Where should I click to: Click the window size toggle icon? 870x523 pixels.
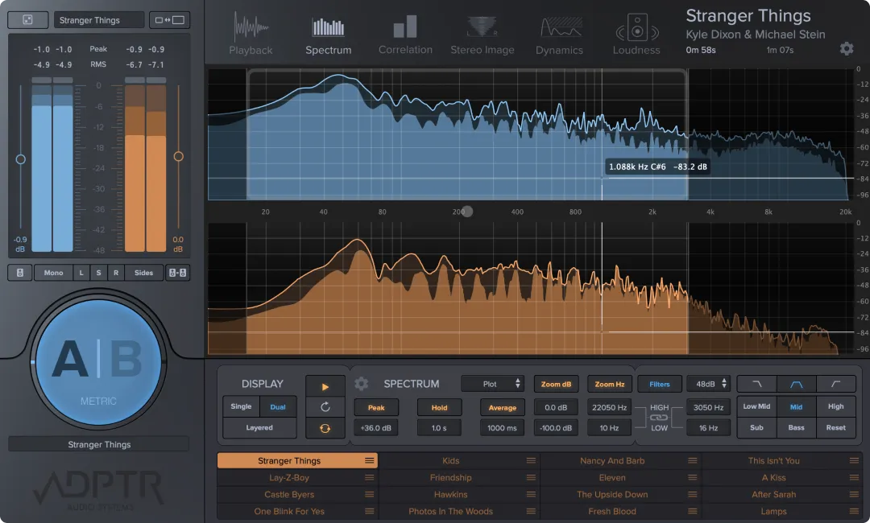click(x=170, y=20)
